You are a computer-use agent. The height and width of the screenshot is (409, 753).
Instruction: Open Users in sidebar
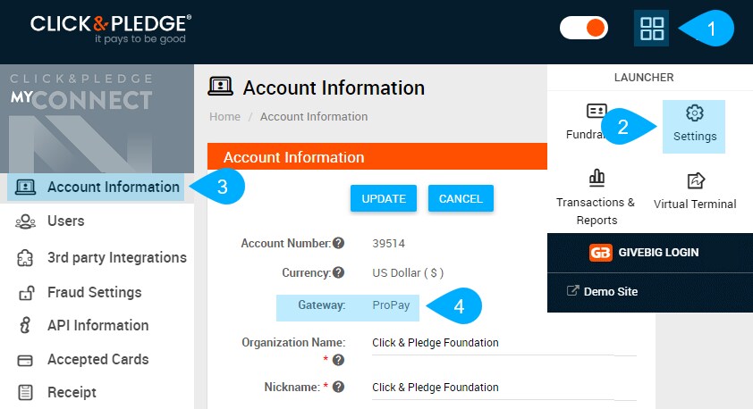pos(66,221)
